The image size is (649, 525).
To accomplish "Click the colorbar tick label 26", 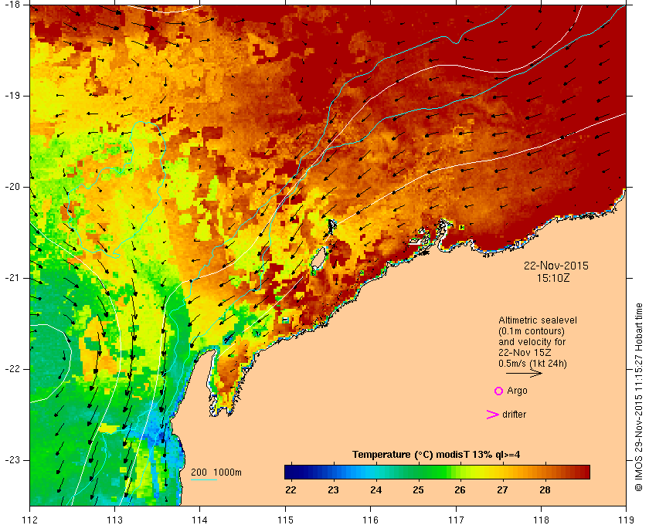I will pos(460,489).
